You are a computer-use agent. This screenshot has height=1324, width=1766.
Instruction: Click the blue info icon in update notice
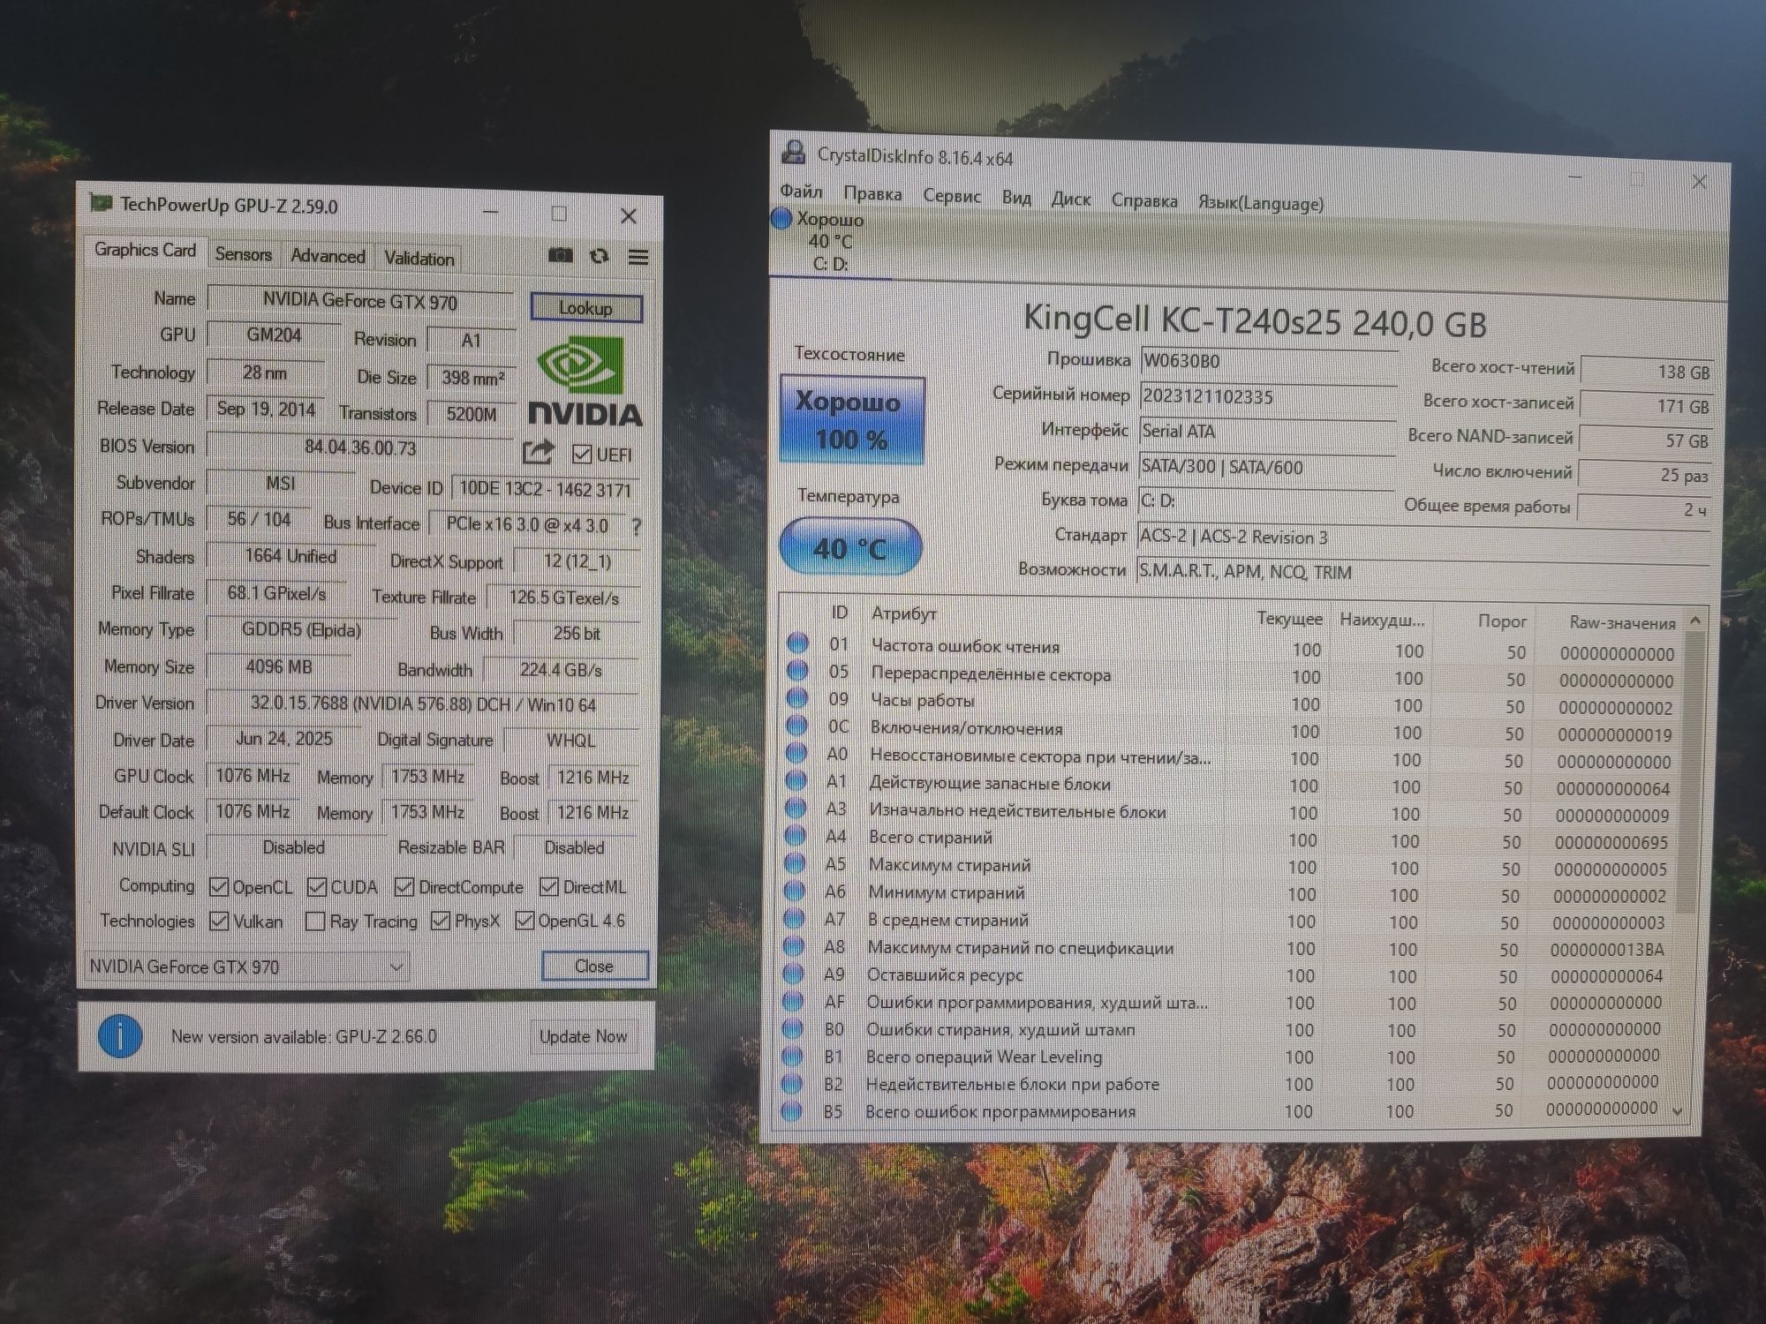point(121,1036)
